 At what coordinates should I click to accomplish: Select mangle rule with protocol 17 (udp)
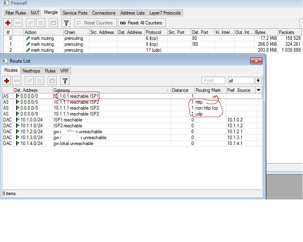[x=152, y=50]
